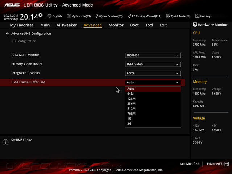Choose 768M frame buffer size
The image size is (232, 174).
click(x=153, y=113)
